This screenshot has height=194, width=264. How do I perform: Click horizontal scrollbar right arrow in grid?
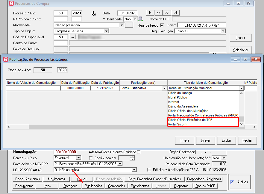click(x=254, y=127)
